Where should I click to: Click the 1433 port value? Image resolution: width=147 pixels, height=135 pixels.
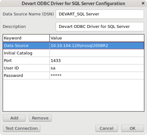pos(97,61)
